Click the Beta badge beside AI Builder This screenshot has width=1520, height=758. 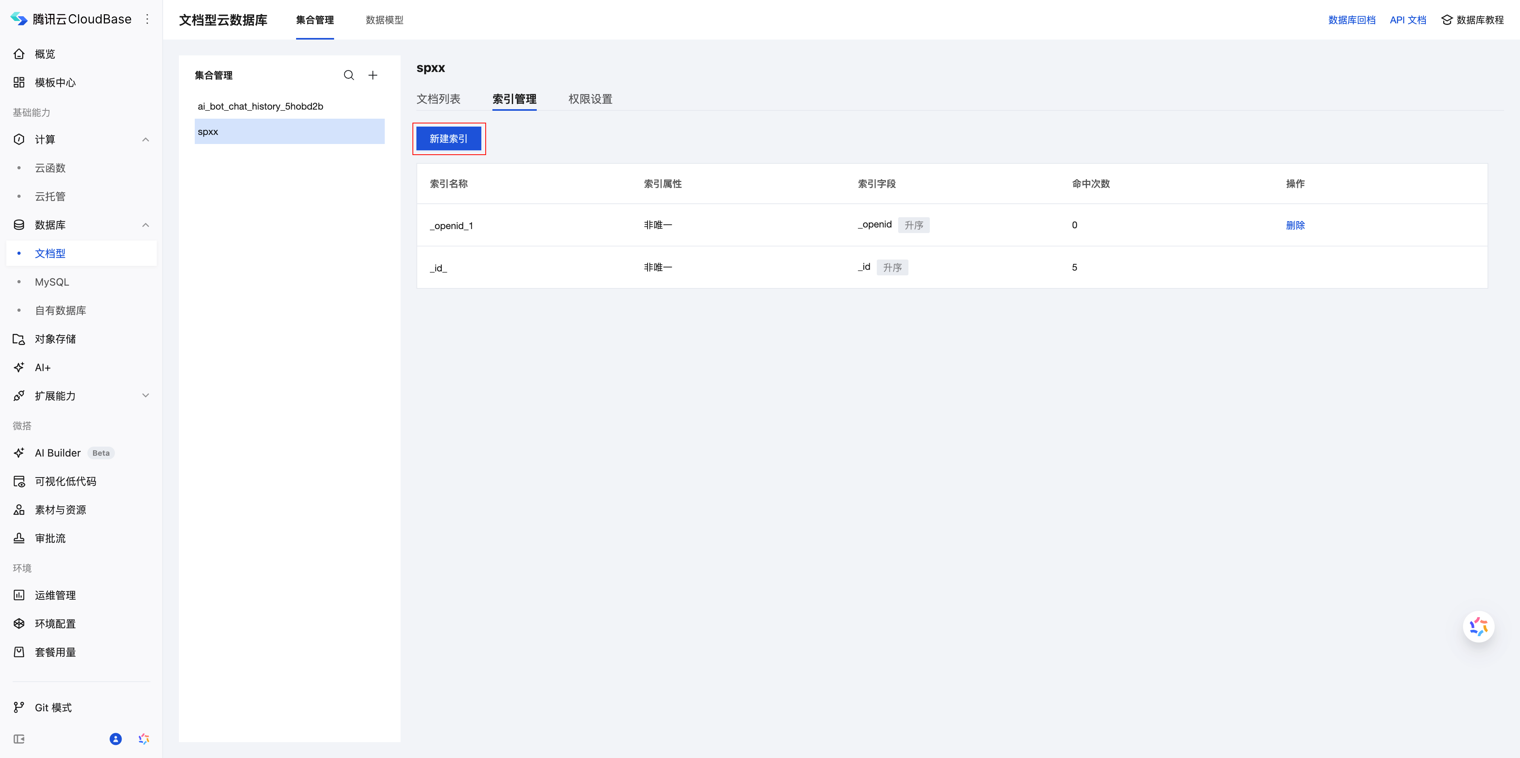pyautogui.click(x=101, y=453)
